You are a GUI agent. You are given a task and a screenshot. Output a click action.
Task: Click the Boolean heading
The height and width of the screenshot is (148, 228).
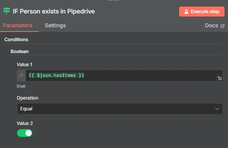[x=20, y=52]
